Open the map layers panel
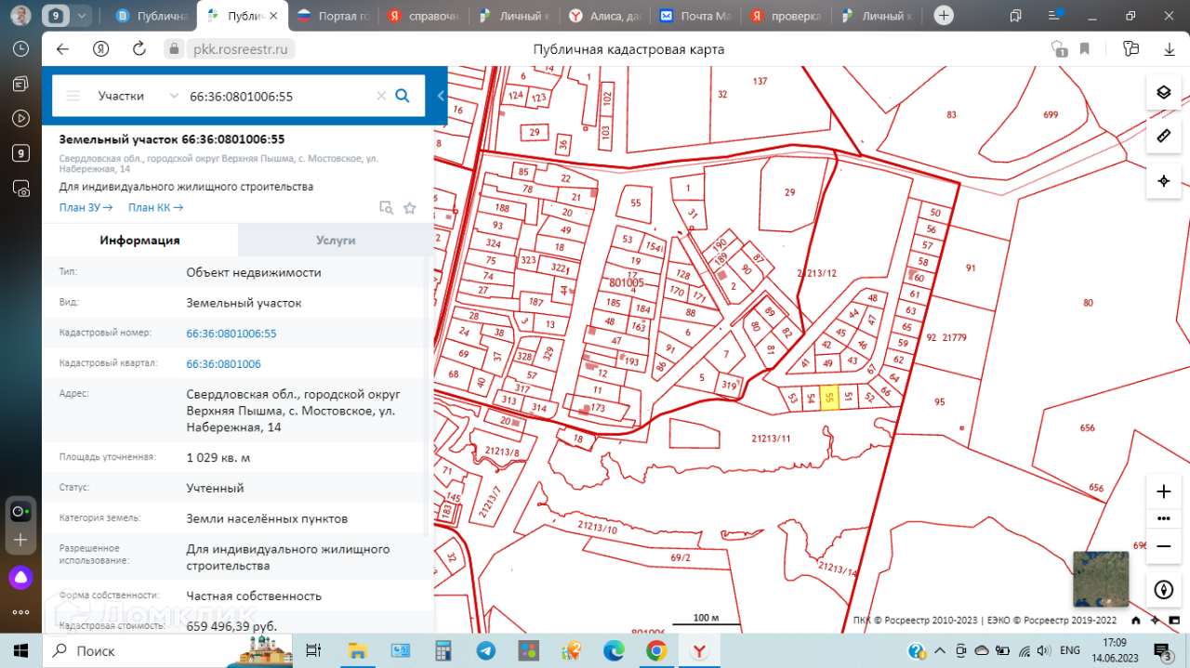The width and height of the screenshot is (1190, 668). [x=1163, y=92]
